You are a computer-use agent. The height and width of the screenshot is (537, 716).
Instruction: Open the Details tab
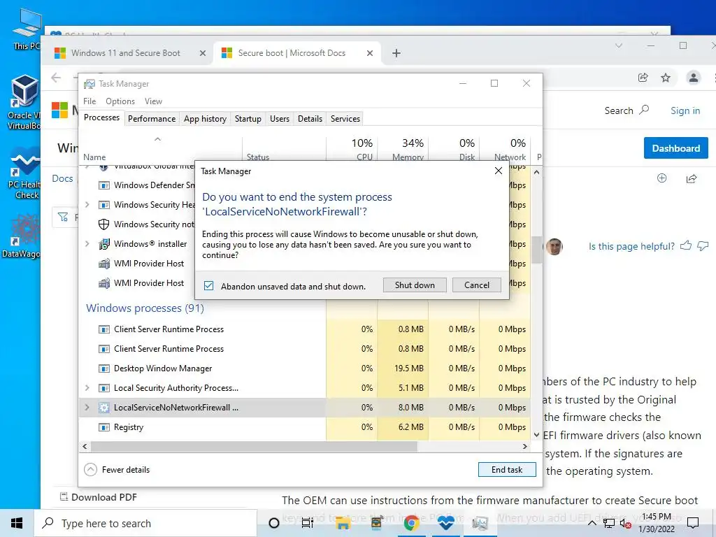pos(310,119)
